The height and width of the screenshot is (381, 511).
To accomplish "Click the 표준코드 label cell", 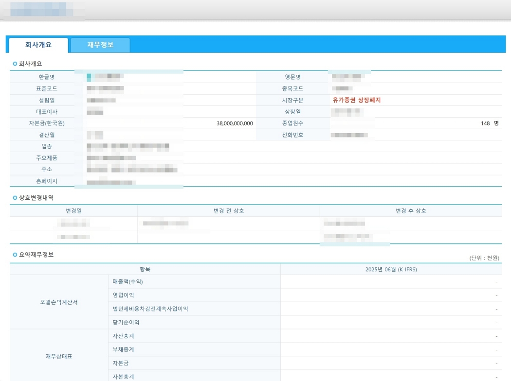I will (47, 88).
